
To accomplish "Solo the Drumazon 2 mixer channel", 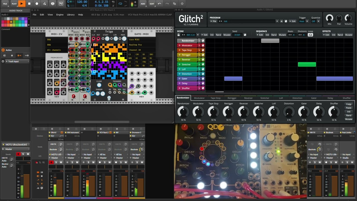I will [137, 162].
